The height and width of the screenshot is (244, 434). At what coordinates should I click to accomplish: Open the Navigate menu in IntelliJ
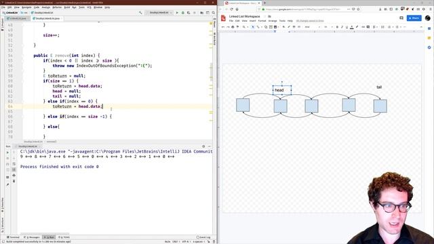tap(26, 7)
